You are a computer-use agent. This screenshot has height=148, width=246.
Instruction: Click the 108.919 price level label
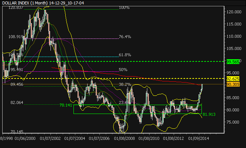pos(16,37)
